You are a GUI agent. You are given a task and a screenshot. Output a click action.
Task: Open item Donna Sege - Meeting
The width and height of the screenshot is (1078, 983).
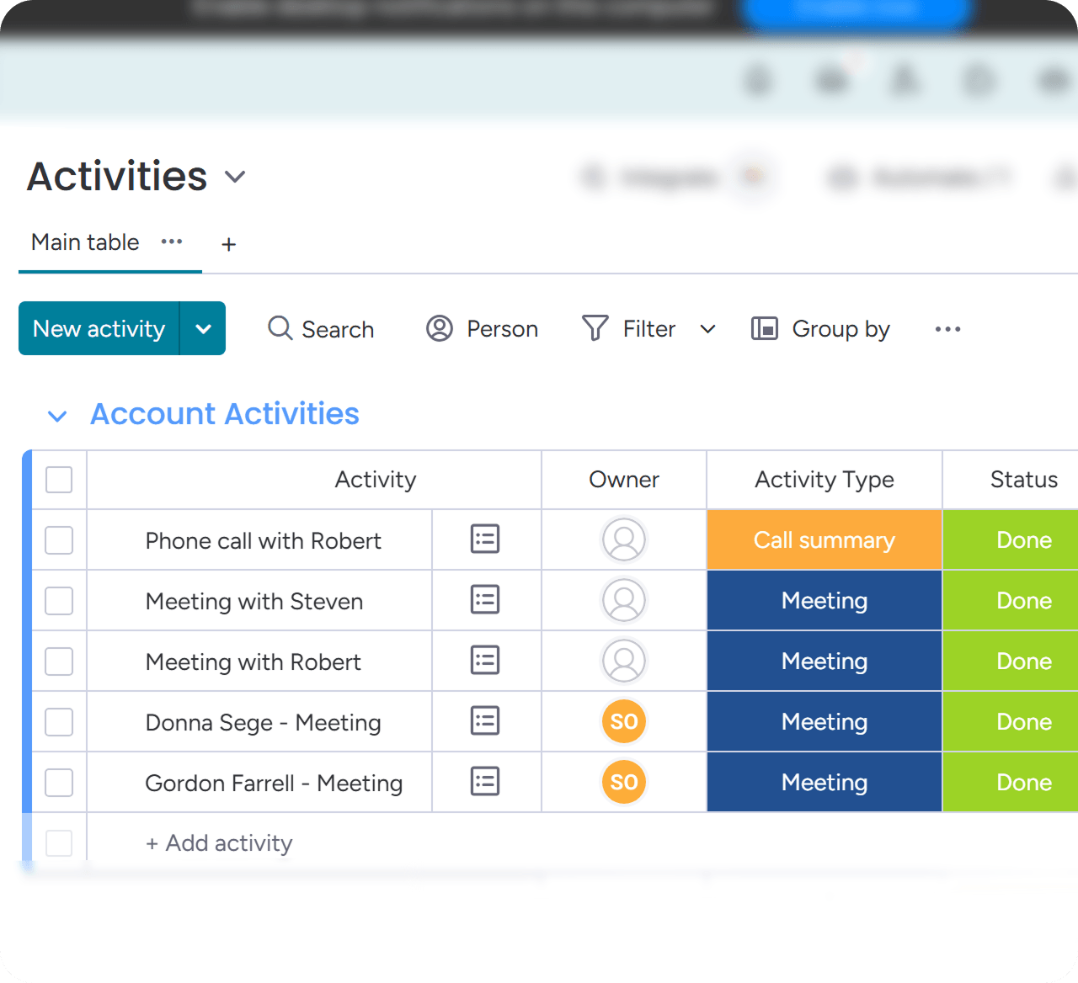point(264,722)
